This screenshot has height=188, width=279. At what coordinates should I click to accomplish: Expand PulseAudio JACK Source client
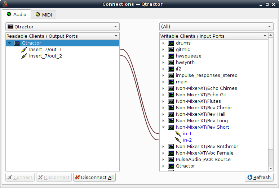click(163, 160)
